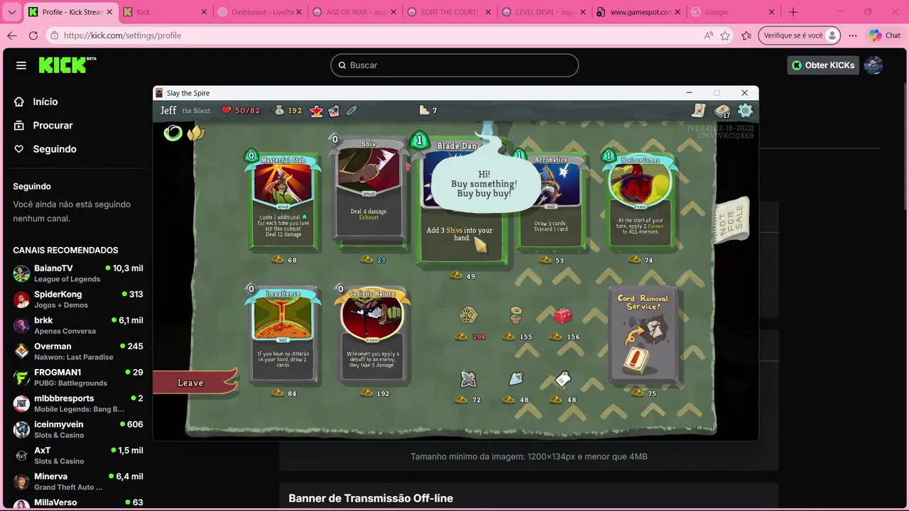The width and height of the screenshot is (909, 511).
Task: Open the game map icon
Action: (x=700, y=111)
